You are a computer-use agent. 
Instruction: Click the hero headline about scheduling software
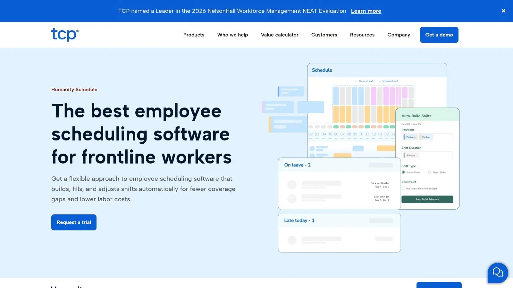click(141, 134)
